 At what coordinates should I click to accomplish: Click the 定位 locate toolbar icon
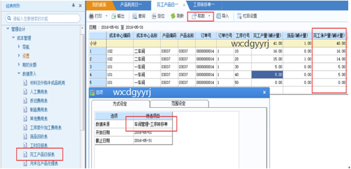(154, 16)
